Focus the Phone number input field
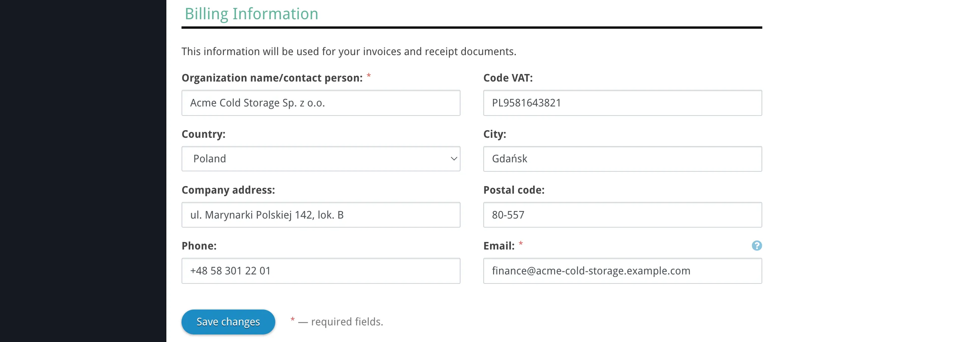 click(321, 271)
